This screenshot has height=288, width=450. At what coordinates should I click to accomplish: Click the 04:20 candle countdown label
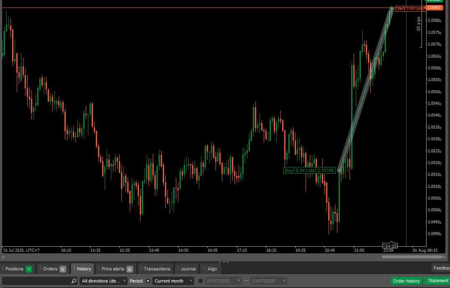click(390, 246)
